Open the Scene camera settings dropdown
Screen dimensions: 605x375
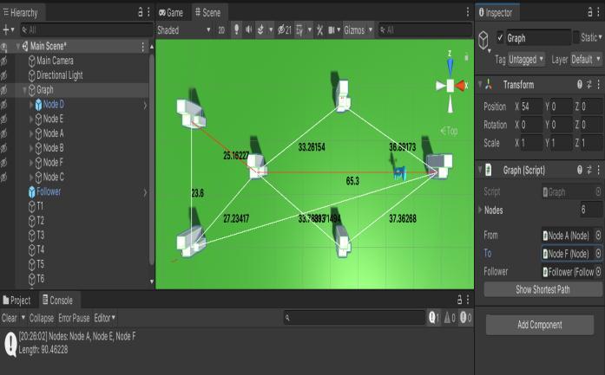[334, 30]
